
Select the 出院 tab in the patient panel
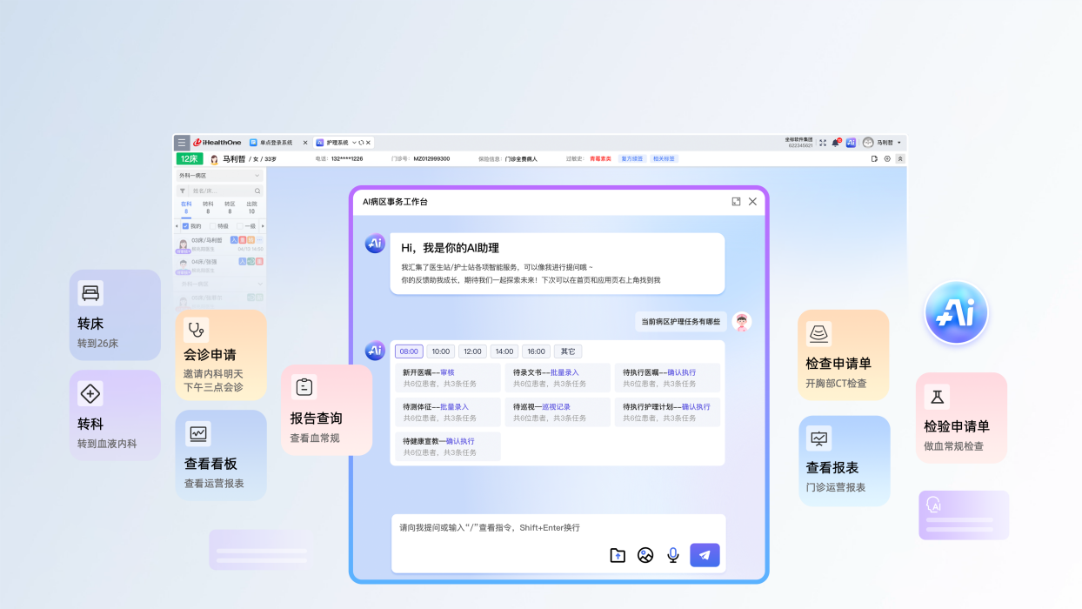[250, 204]
